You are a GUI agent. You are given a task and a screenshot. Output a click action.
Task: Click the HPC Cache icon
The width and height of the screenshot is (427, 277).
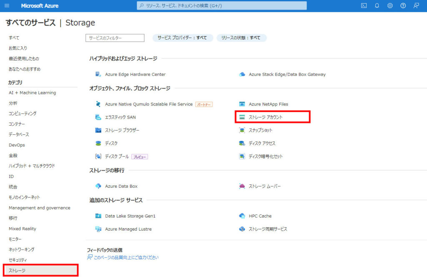tap(242, 216)
